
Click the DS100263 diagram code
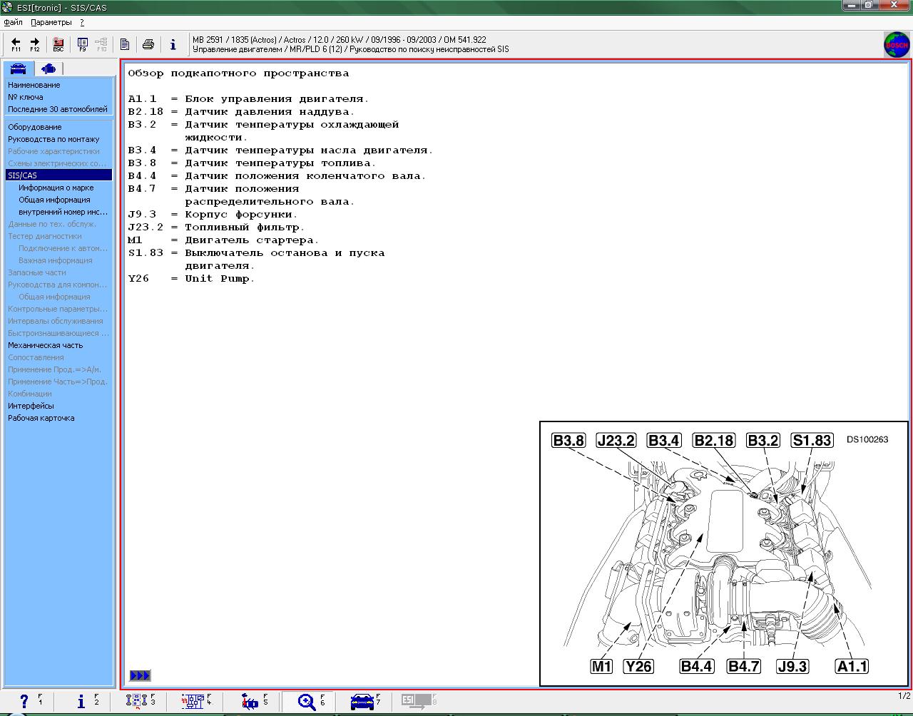(x=867, y=439)
